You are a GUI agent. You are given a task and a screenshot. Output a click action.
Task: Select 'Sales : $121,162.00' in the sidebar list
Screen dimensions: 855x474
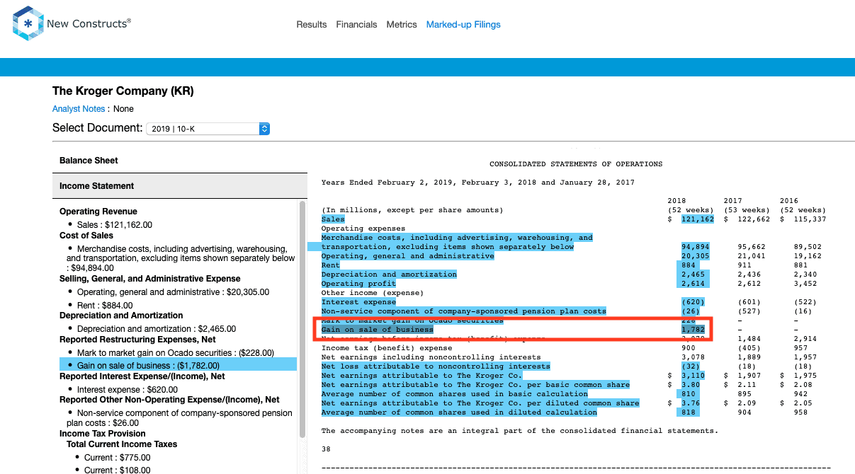click(115, 225)
